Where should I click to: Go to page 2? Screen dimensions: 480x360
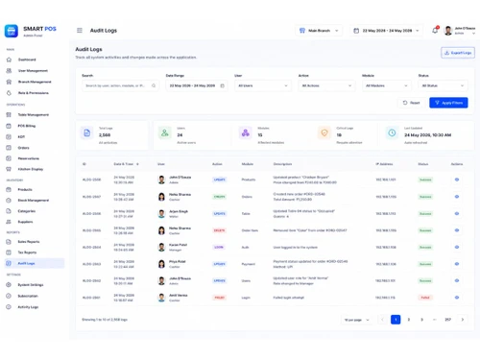[409, 320]
